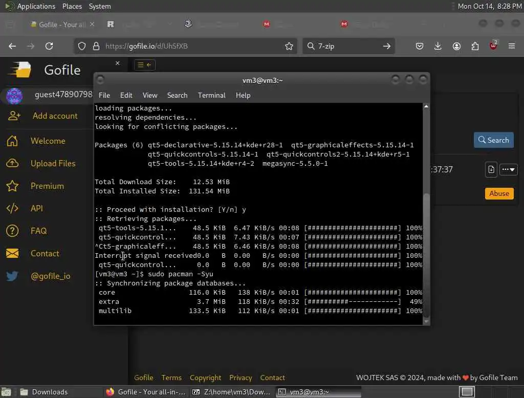Open Premium sidebar link
Viewport: 524px width, 398px height.
[47, 186]
